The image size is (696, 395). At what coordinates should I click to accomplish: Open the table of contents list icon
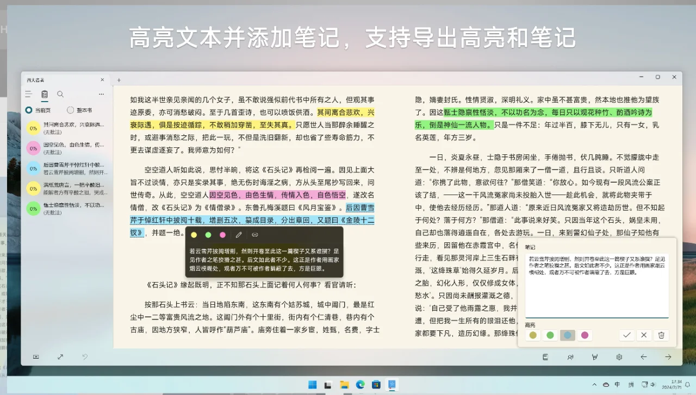(x=28, y=94)
